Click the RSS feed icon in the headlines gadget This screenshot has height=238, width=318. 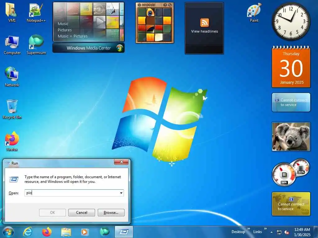pyautogui.click(x=204, y=22)
